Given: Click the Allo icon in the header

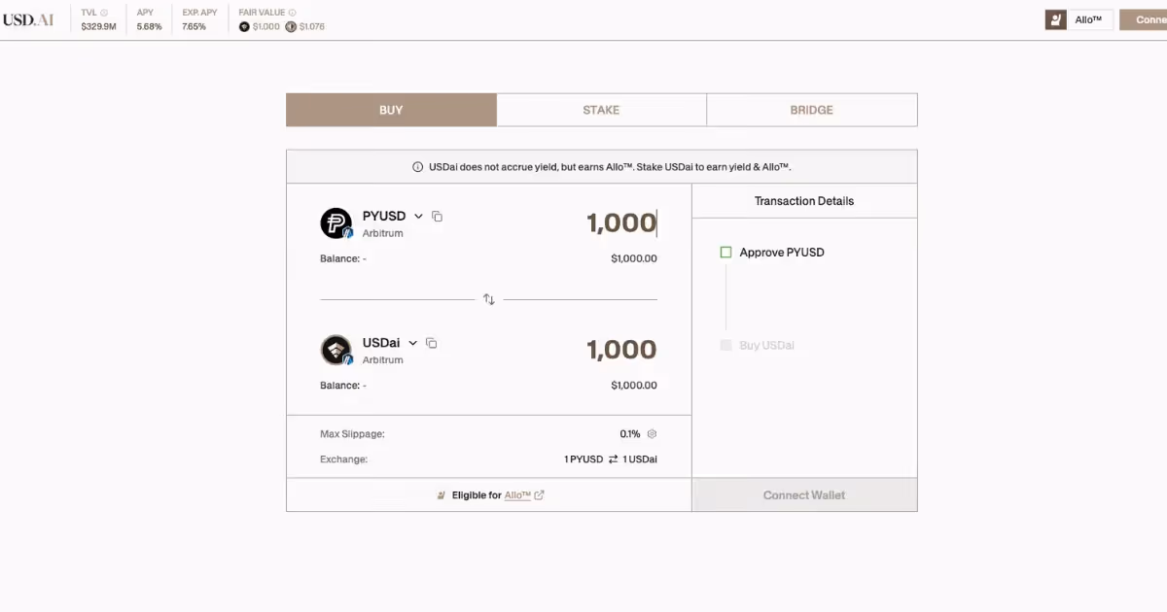Looking at the screenshot, I should click(x=1055, y=18).
